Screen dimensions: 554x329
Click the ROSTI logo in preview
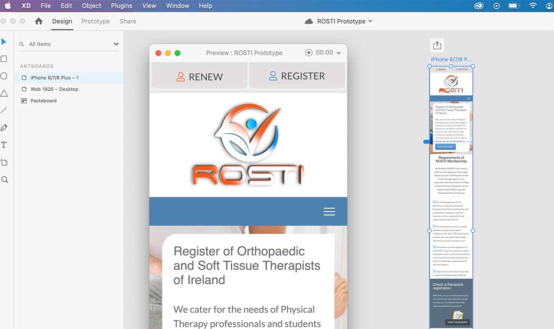248,144
